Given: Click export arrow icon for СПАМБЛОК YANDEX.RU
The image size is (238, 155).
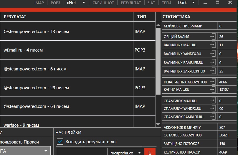Looking at the screenshot, I should coord(213,109).
